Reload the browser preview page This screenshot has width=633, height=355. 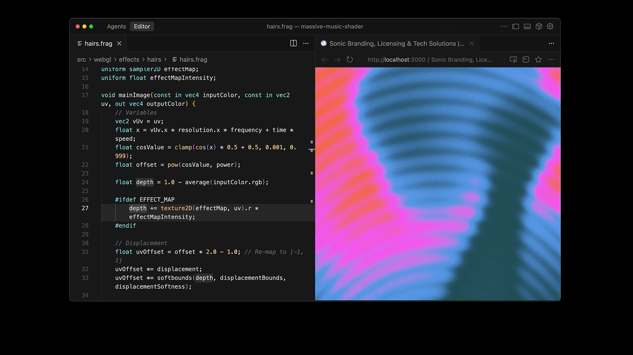[350, 60]
